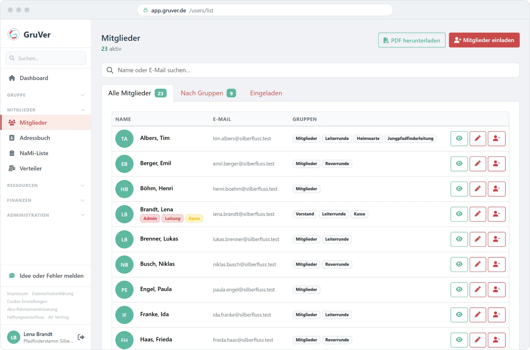Remove Franke, Ida with the user-minus icon

pyautogui.click(x=497, y=315)
